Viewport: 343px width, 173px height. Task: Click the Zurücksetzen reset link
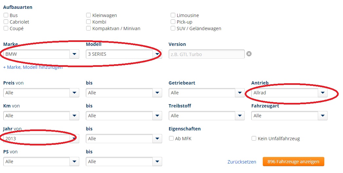pyautogui.click(x=241, y=162)
